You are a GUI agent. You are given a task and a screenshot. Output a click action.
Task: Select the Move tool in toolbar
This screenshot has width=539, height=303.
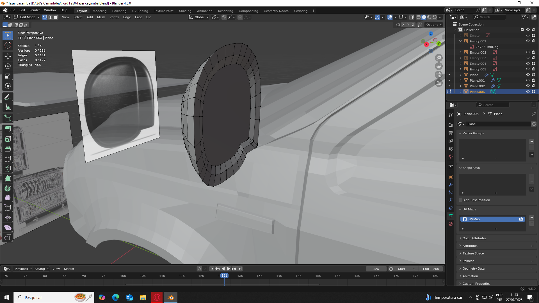pyautogui.click(x=8, y=56)
